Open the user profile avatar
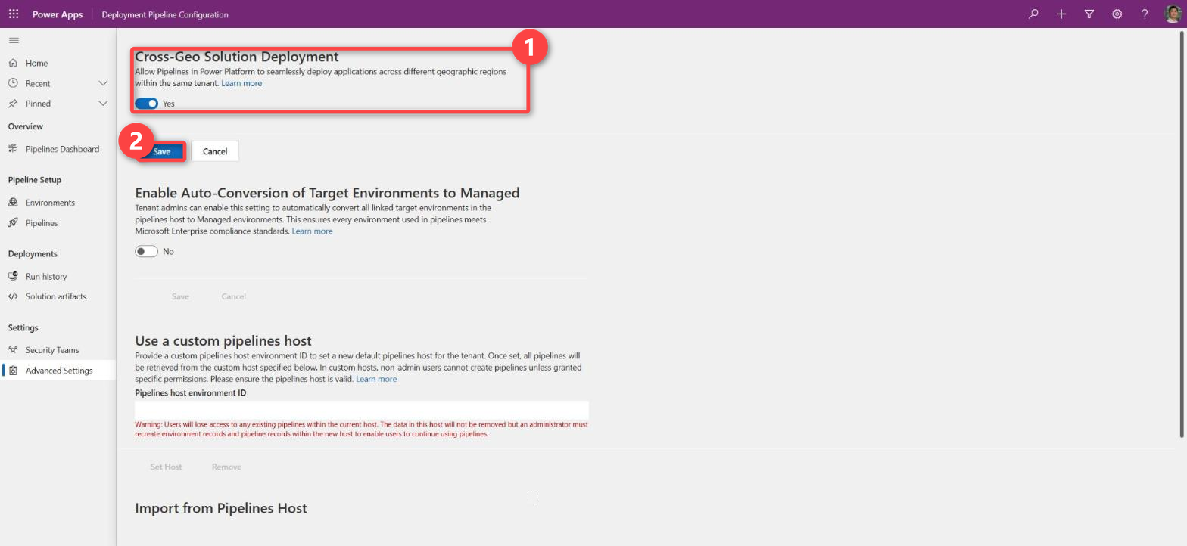This screenshot has height=546, width=1187. 1172,14
